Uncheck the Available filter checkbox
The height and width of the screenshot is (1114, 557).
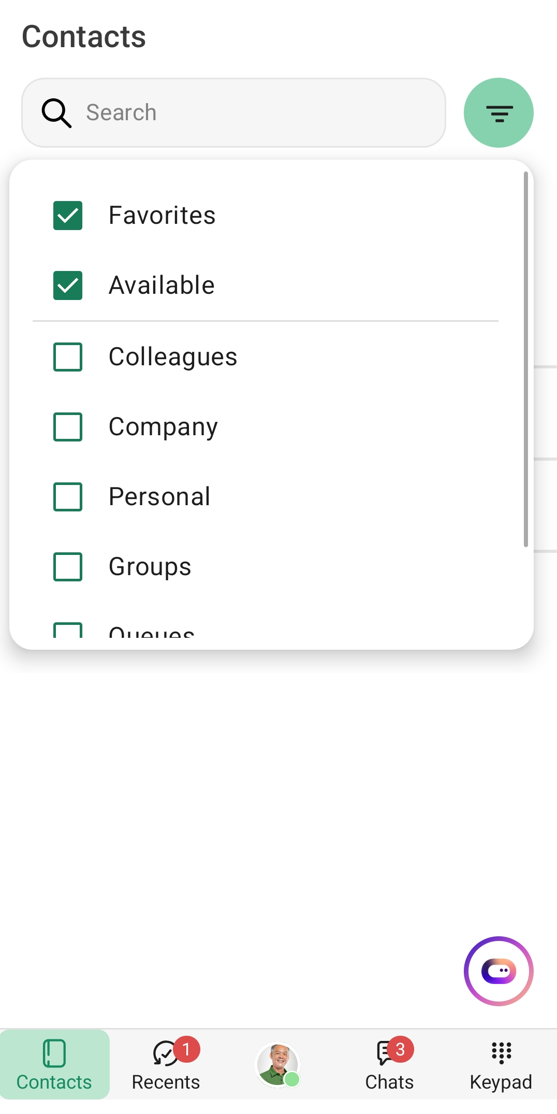point(68,285)
